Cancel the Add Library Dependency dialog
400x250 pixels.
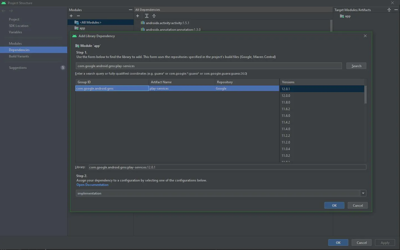358,206
